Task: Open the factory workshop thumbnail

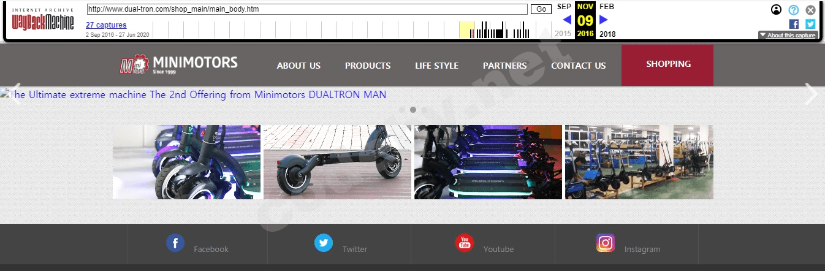Action: (639, 162)
